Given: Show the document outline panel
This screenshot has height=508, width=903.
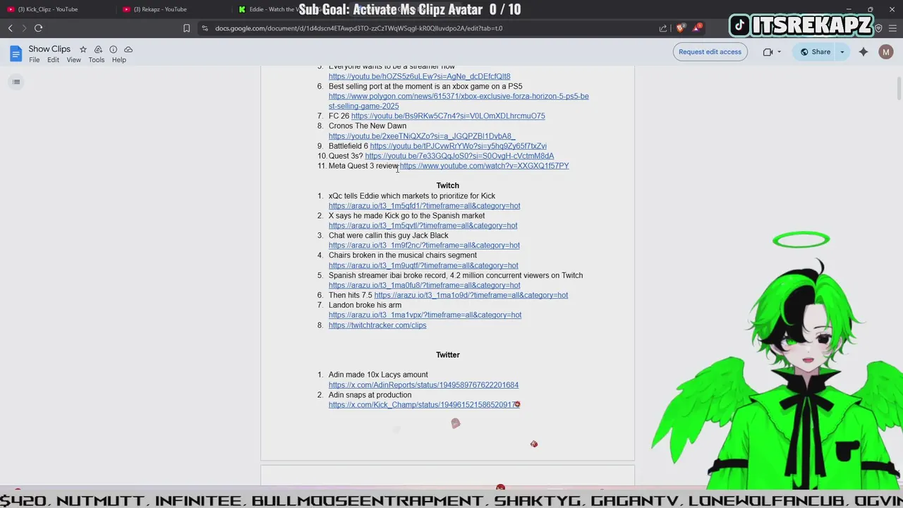Looking at the screenshot, I should tap(16, 82).
